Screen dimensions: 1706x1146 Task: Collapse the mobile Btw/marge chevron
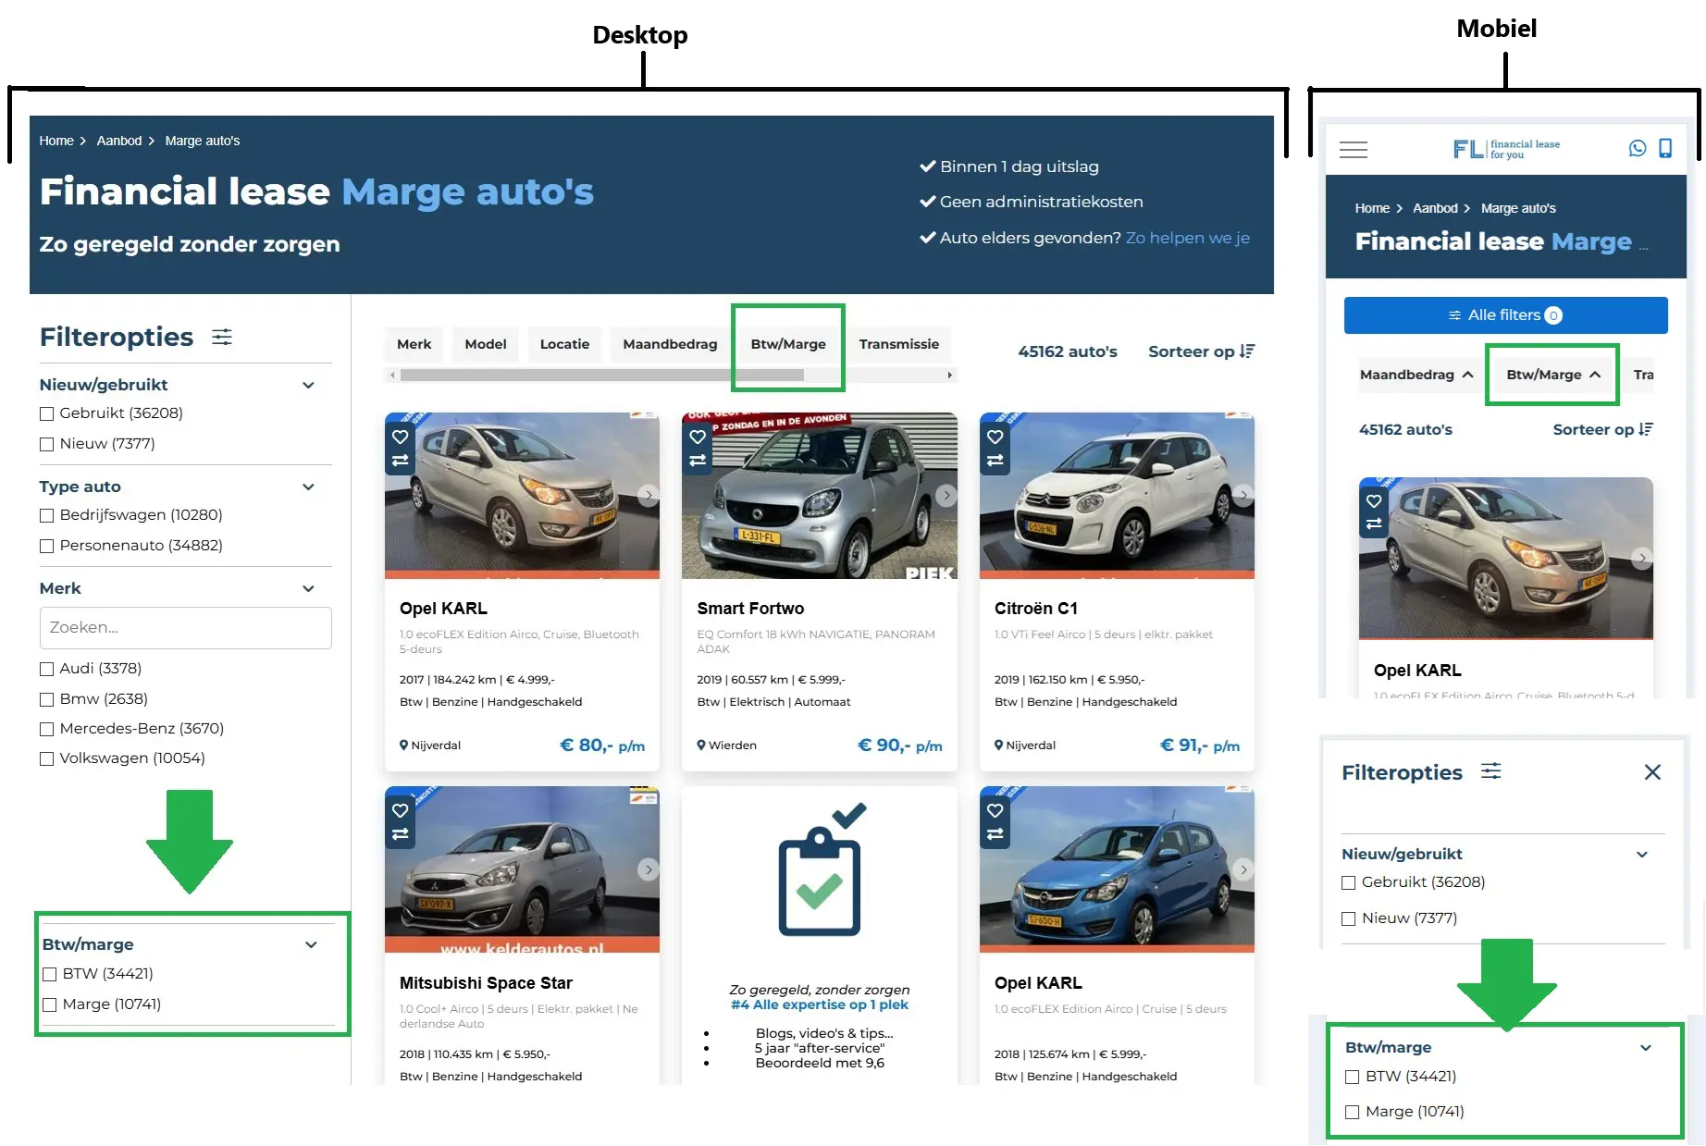pos(1646,1048)
